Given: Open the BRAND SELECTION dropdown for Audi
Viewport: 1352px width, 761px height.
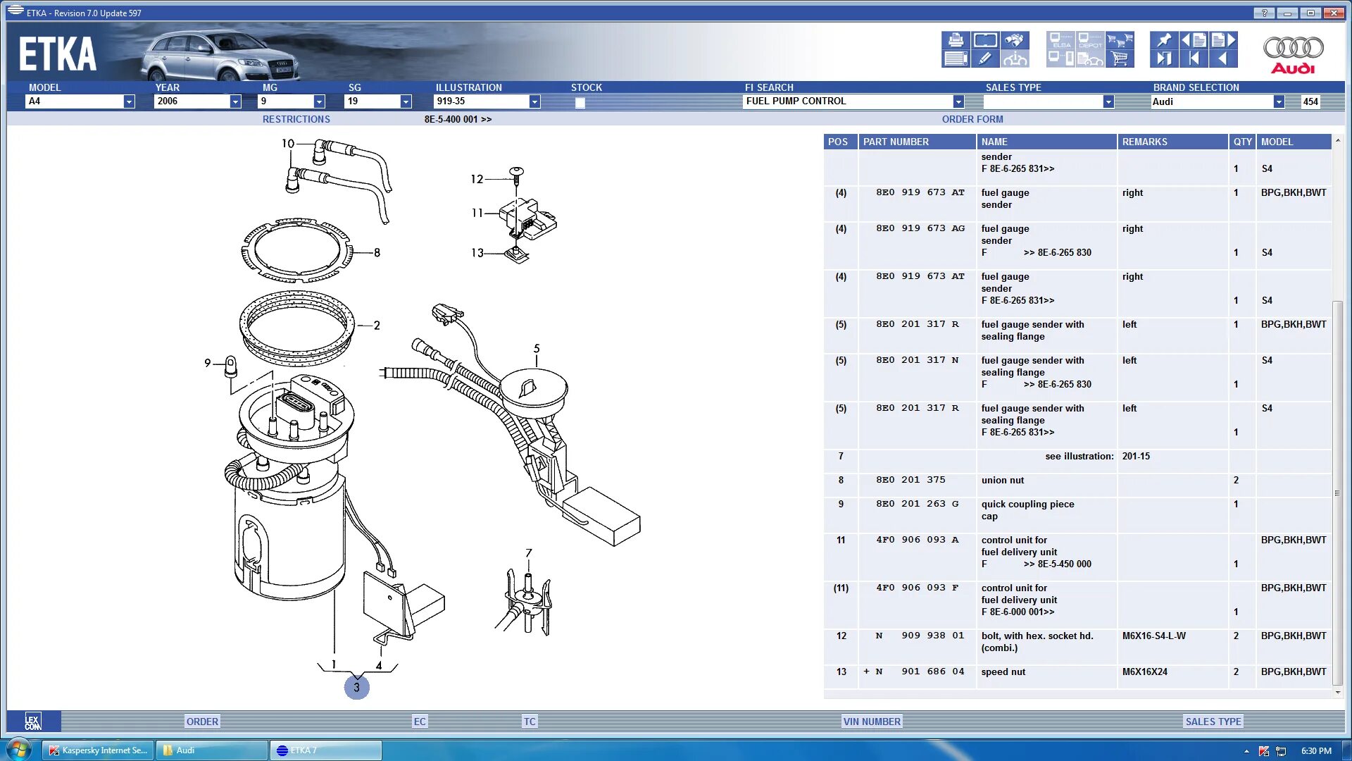Looking at the screenshot, I should click(x=1278, y=101).
